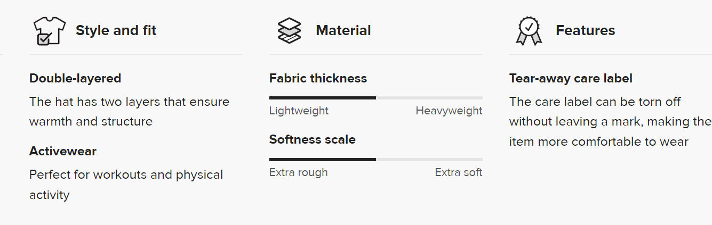Screen dimensions: 712x225
Task: Click the award ribbon Features icon
Action: click(x=529, y=31)
